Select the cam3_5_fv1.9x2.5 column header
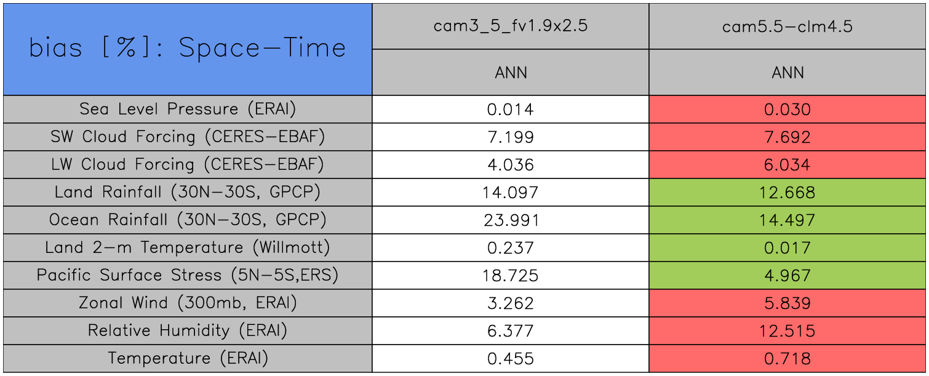Screen dimensions: 929x376 pyautogui.click(x=511, y=26)
